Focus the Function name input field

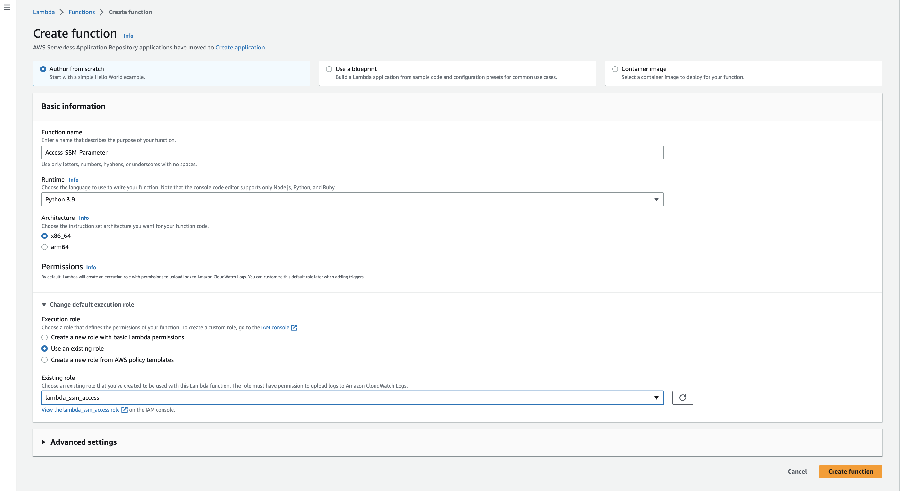click(x=352, y=152)
